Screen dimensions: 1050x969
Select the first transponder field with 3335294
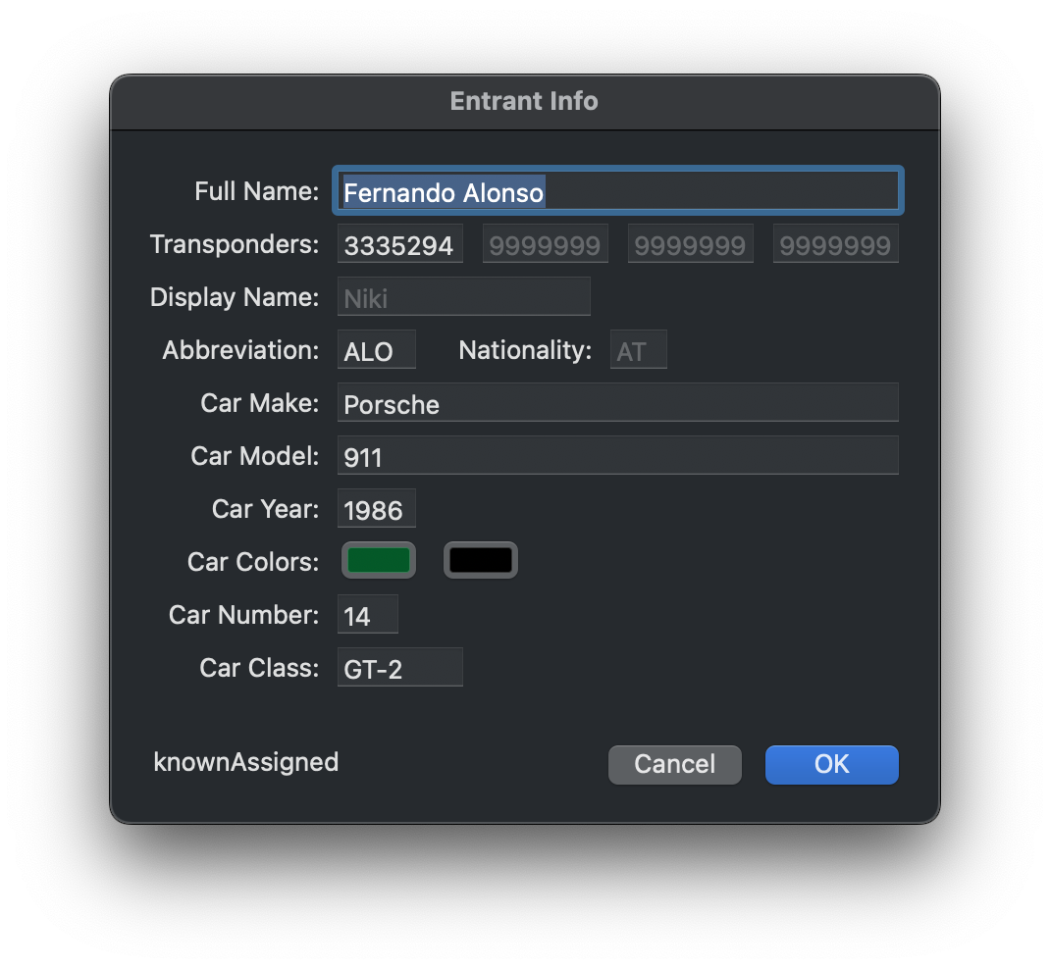[x=399, y=244]
